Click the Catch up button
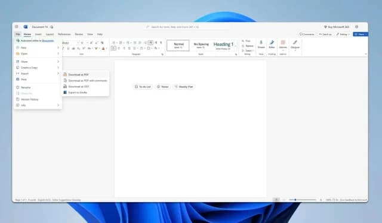 (x=325, y=34)
